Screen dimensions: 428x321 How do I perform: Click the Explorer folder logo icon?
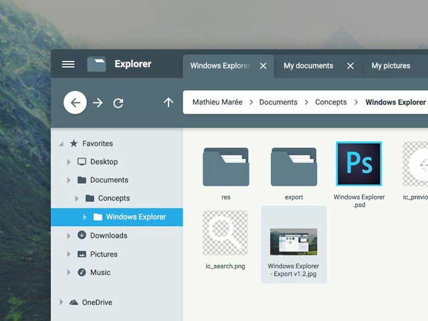[x=96, y=64]
